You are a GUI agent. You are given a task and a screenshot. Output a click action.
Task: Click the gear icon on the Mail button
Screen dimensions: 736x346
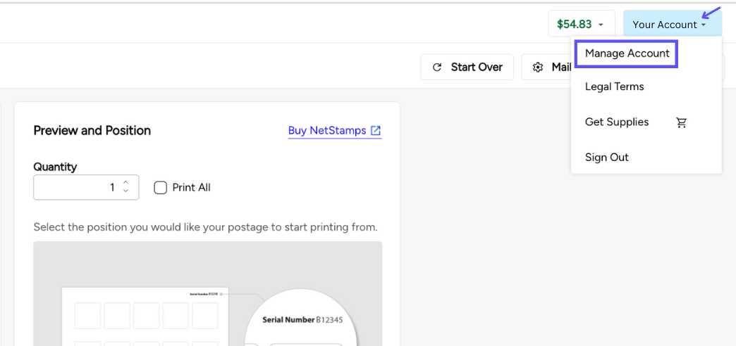538,68
